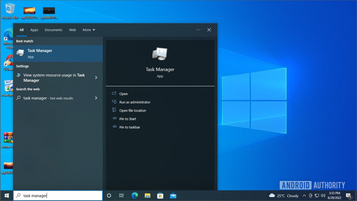Open the Mail app from the taskbar
This screenshot has width=357, height=201.
point(173,195)
